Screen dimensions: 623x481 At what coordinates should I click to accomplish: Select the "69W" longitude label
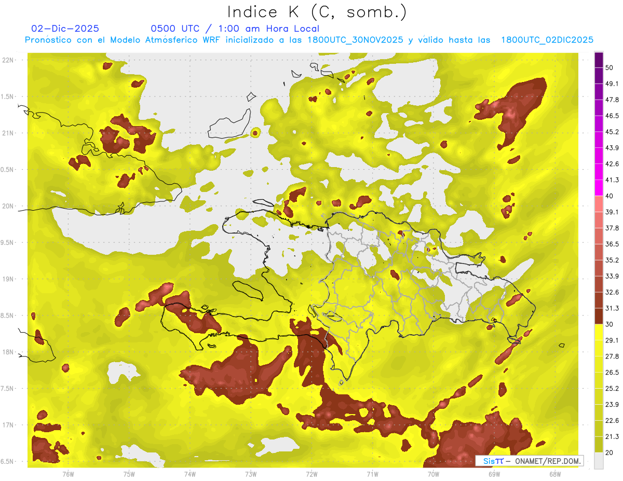[x=494, y=474]
